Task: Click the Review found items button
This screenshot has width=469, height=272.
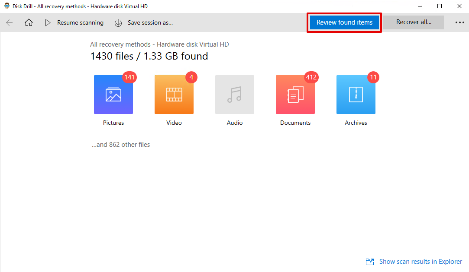Action: tap(344, 22)
